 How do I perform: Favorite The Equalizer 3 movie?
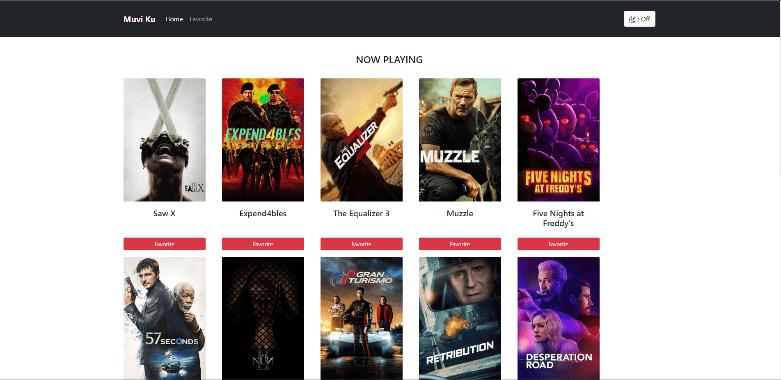tap(361, 244)
